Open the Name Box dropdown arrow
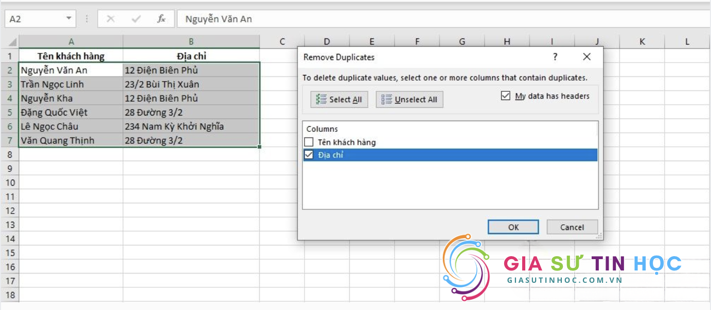Image resolution: width=711 pixels, height=310 pixels. pos(69,18)
